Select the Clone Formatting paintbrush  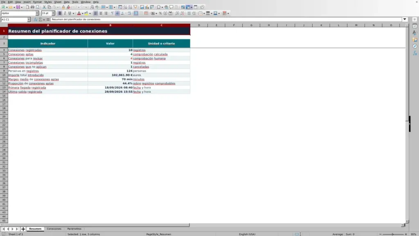point(63,7)
